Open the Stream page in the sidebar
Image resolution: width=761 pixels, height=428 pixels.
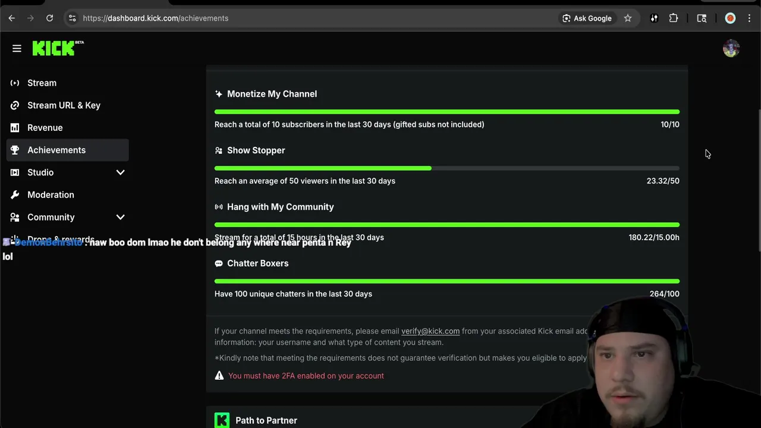pos(42,83)
